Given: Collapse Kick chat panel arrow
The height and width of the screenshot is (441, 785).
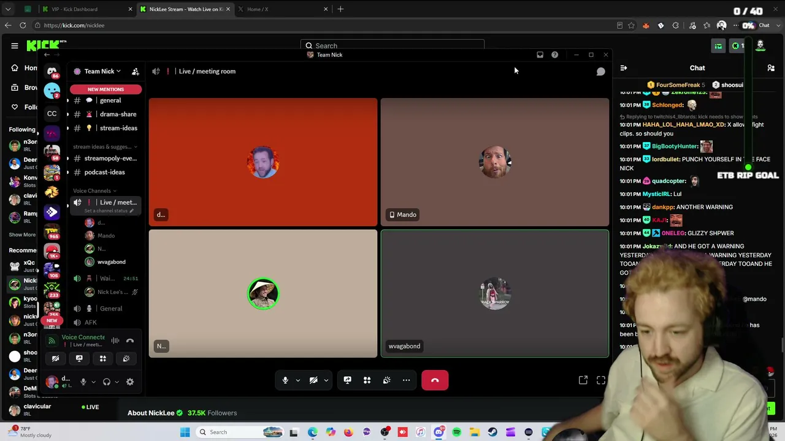Looking at the screenshot, I should [x=623, y=68].
